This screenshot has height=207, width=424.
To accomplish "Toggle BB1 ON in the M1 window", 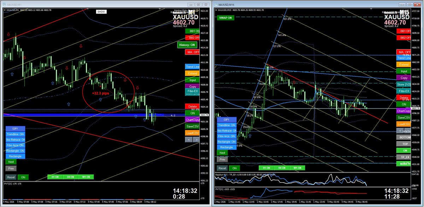I will 192,31.
